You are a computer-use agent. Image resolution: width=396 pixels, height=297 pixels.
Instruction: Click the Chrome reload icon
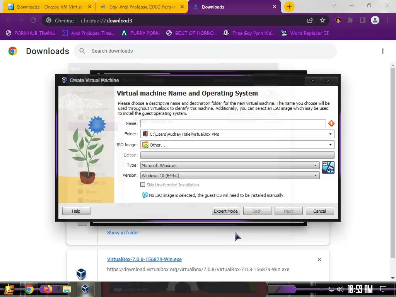(33, 20)
